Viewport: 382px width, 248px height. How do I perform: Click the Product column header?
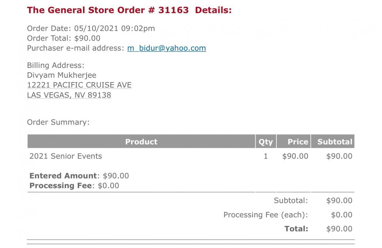(141, 142)
